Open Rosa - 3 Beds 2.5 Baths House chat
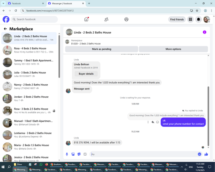215x172 pixels. (29, 111)
